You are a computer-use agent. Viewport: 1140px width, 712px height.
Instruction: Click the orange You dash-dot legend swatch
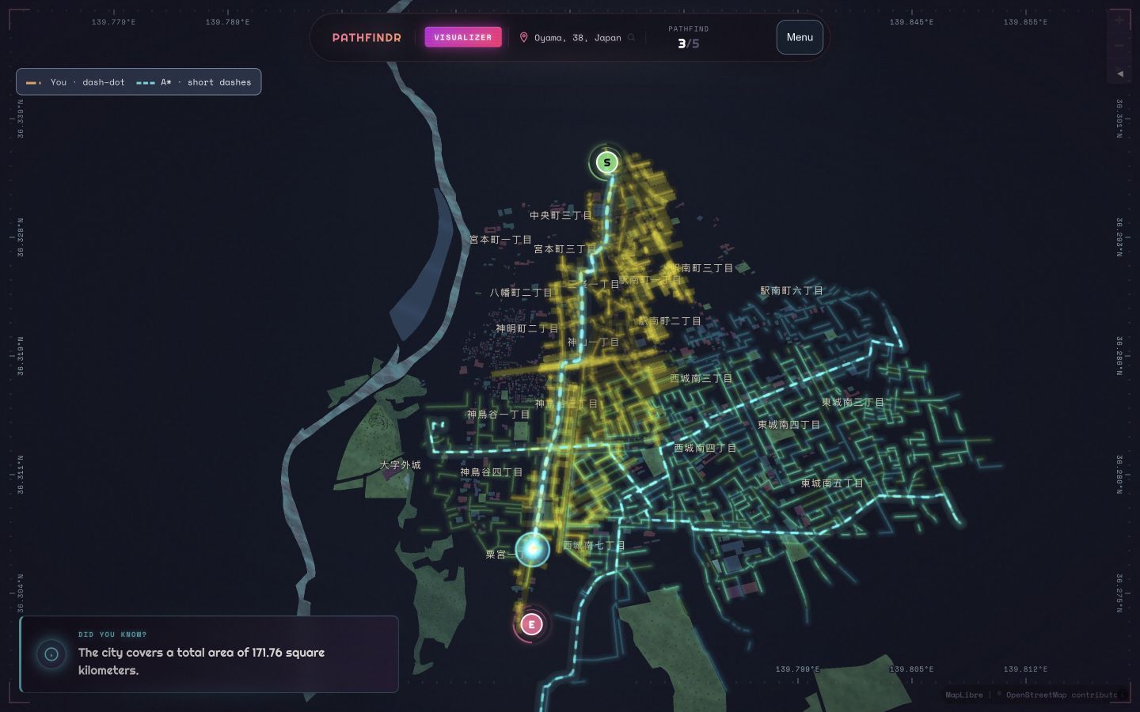[34, 82]
